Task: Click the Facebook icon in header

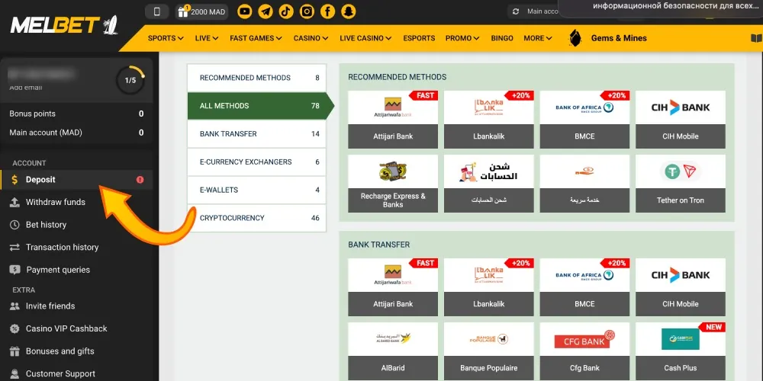Action: coord(327,11)
